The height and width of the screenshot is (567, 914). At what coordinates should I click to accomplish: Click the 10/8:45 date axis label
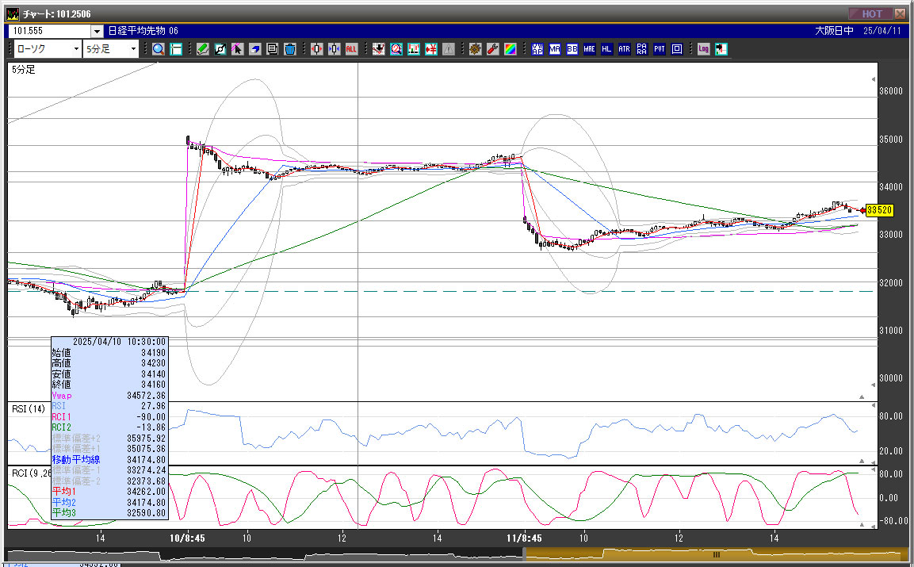(x=187, y=538)
